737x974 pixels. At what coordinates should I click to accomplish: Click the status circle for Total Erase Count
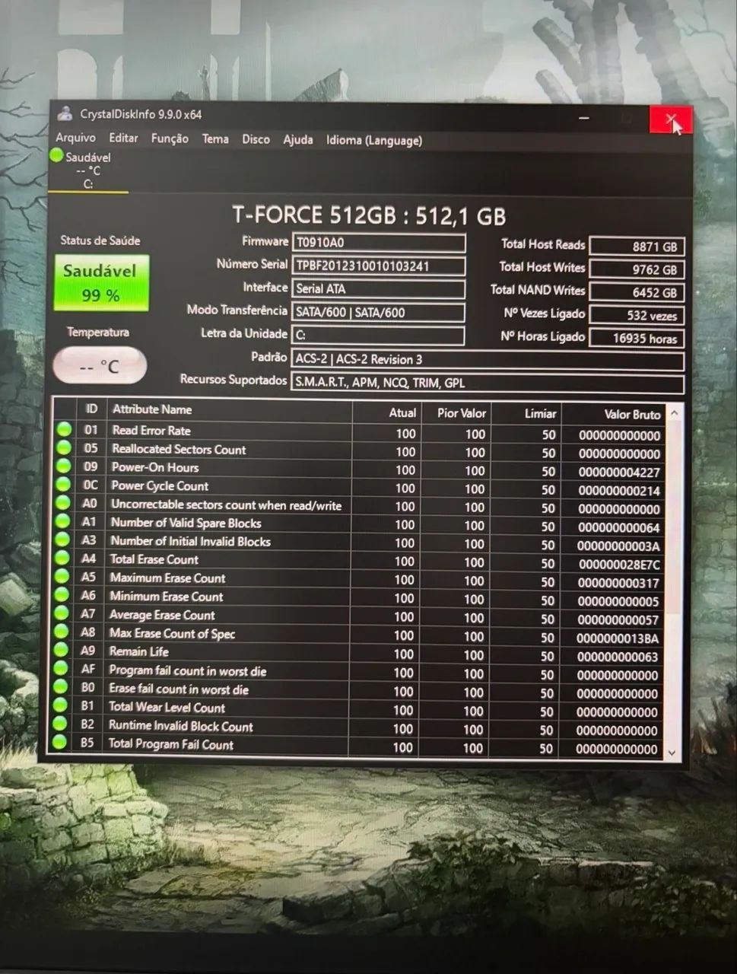click(x=62, y=558)
